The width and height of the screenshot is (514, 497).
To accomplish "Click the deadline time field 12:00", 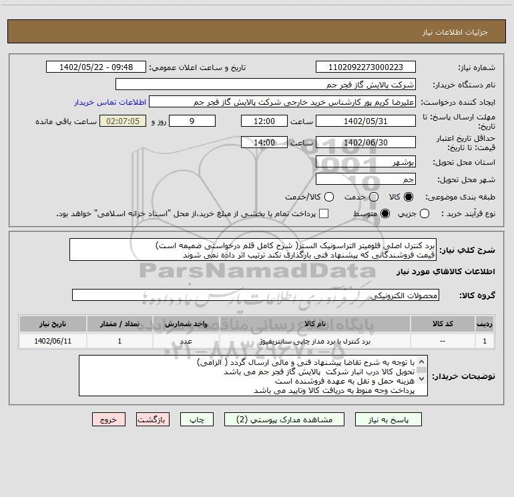I will click(264, 121).
